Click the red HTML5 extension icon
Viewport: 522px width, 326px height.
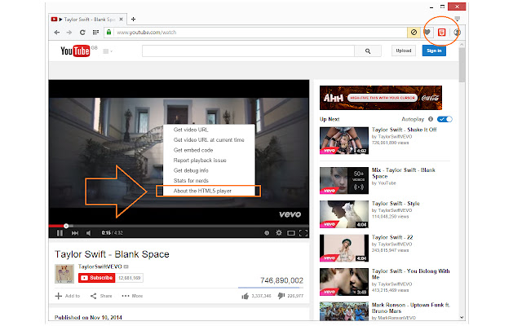[442, 33]
